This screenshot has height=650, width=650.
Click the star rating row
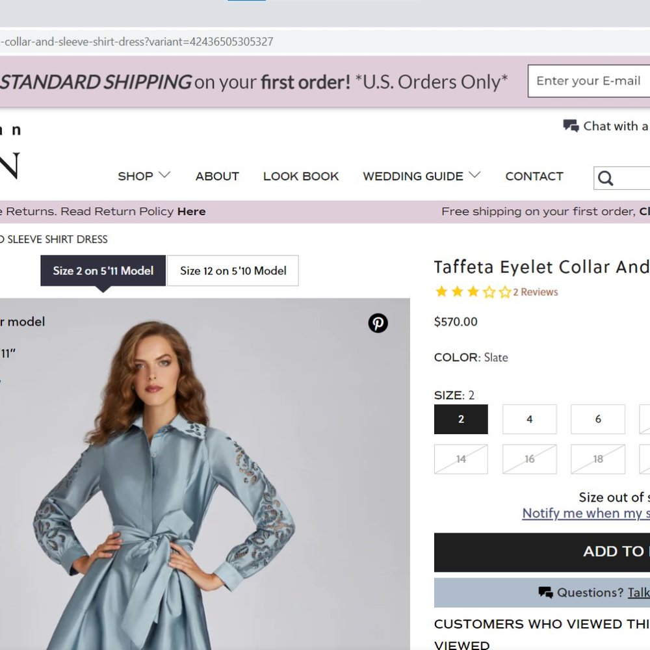473,292
